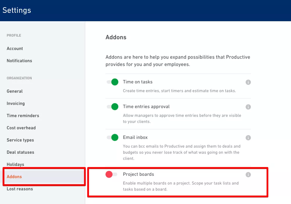291x204 pixels.
Task: Open the Holidays settings page
Action: (15, 164)
